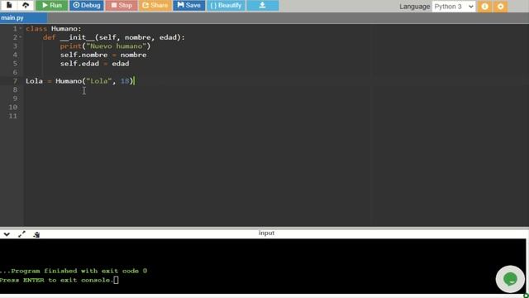Collapse the __init__ method fold arrow
The width and height of the screenshot is (529, 298).
pyautogui.click(x=21, y=37)
